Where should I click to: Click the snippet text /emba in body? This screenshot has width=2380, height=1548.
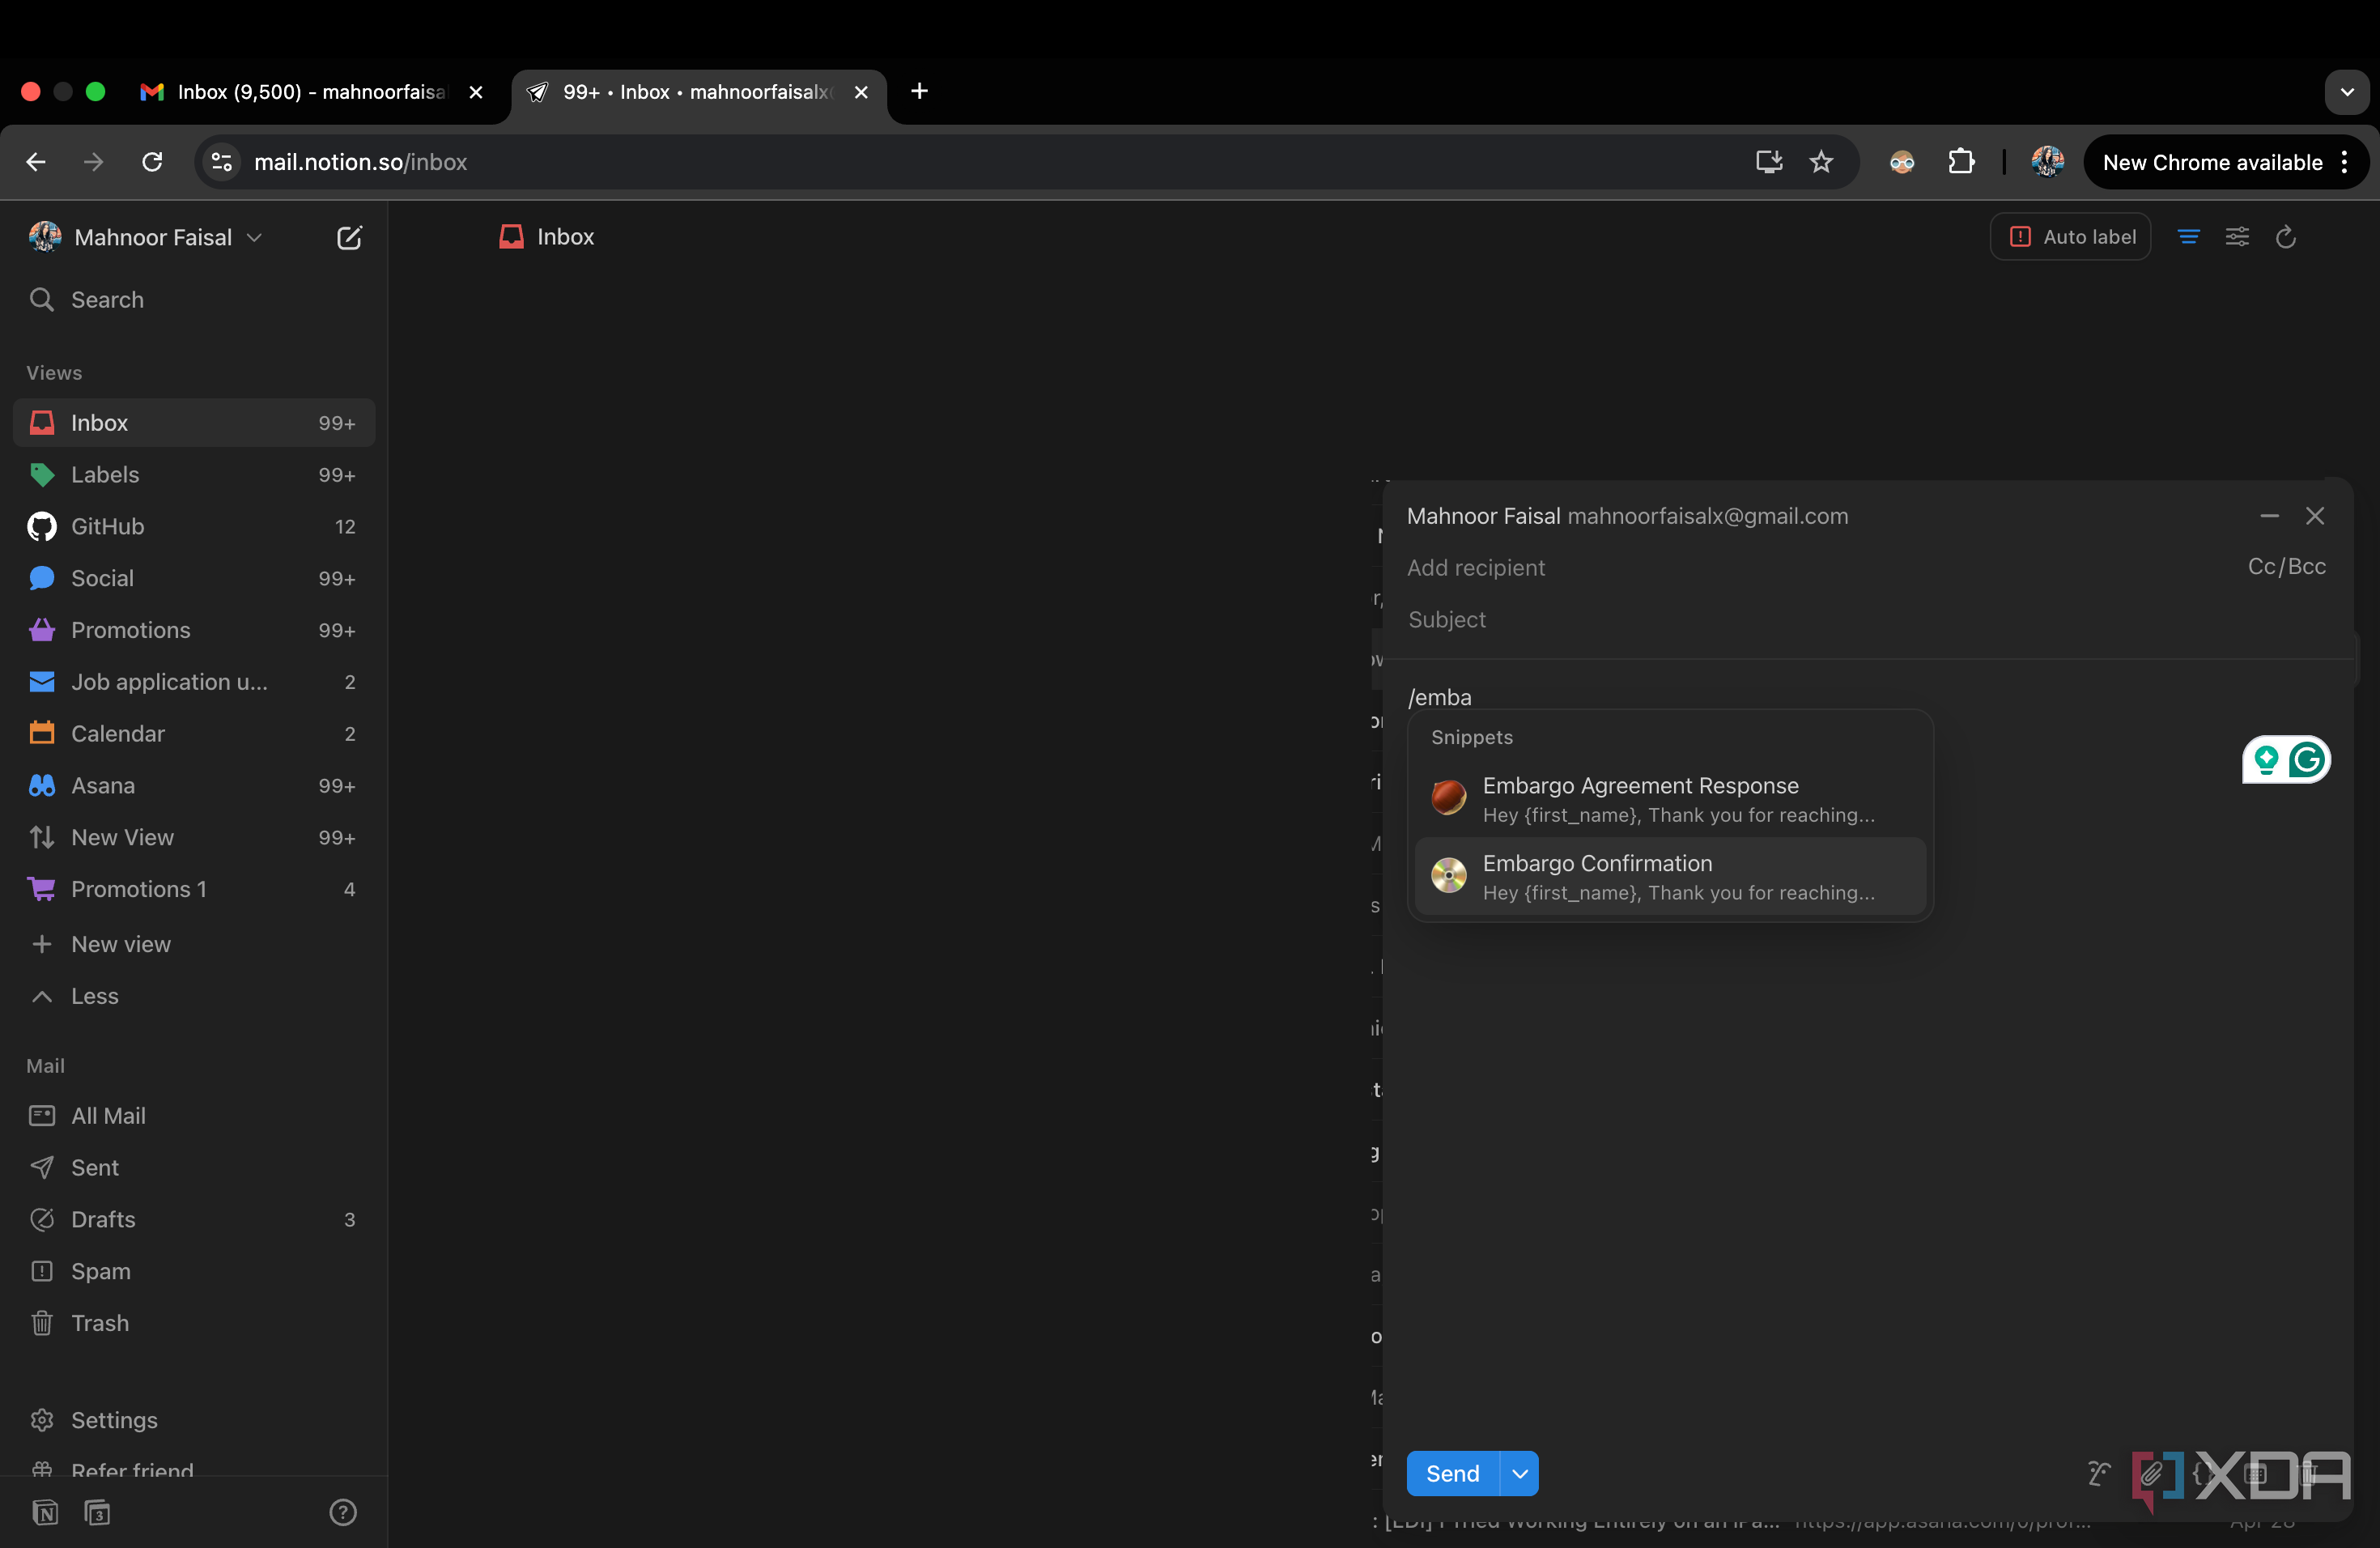pos(1439,697)
